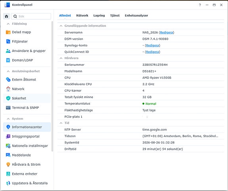This screenshot has height=191, width=228.
Task: Click the Sök search field
Action: click(31, 16)
